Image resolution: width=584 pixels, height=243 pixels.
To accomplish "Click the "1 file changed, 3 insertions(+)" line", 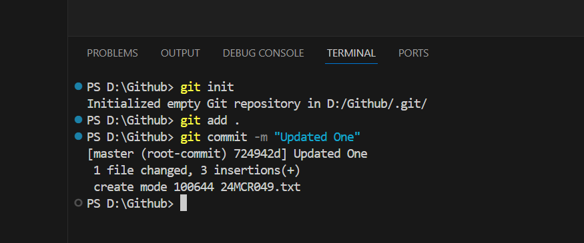I will (197, 170).
